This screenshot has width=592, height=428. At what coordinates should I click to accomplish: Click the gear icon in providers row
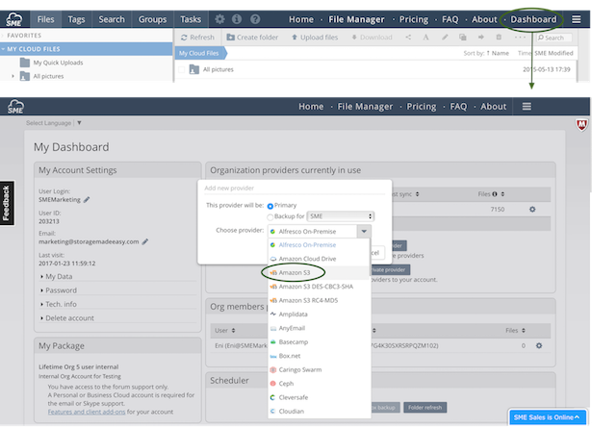coord(531,209)
